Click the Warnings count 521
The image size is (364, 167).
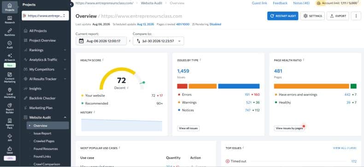point(249,102)
